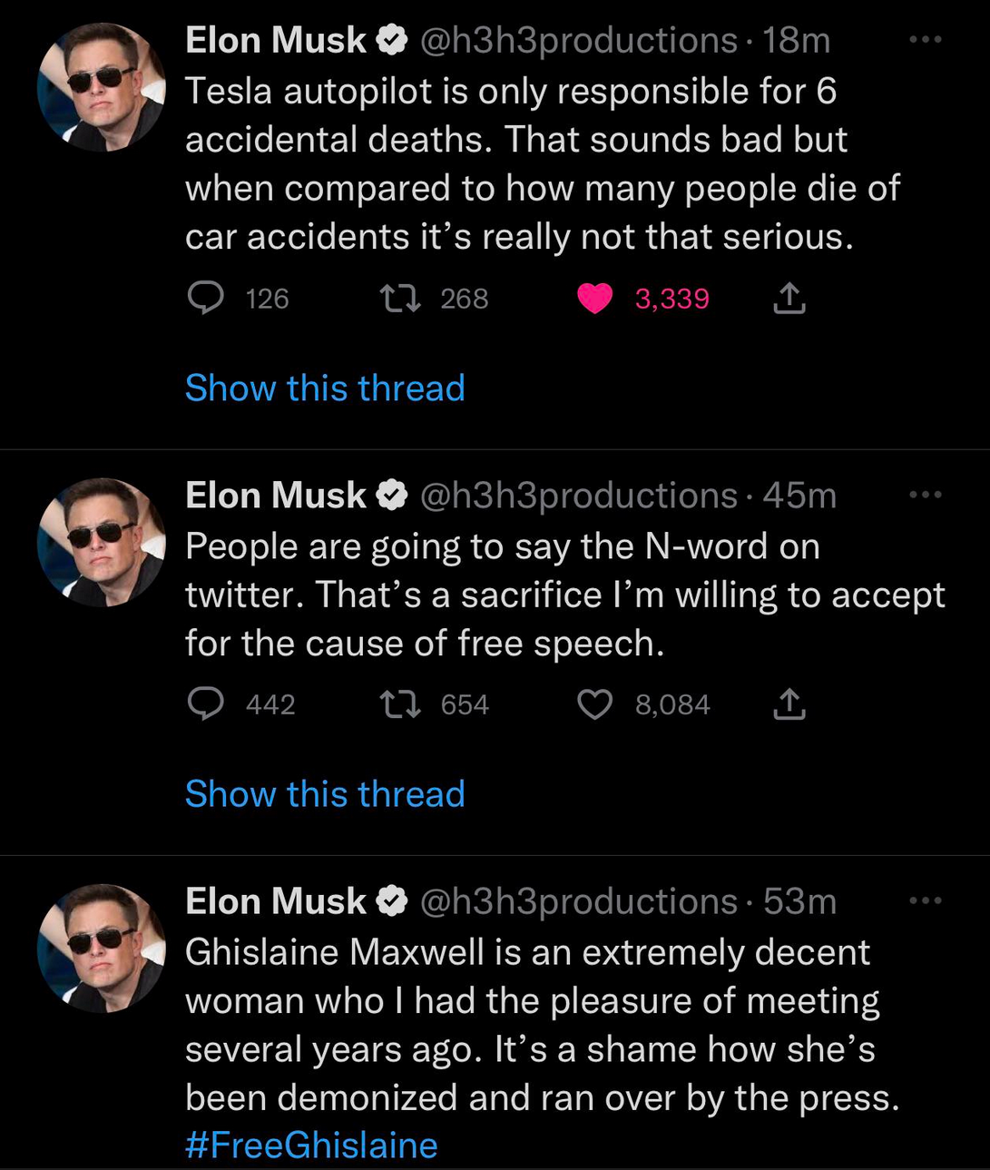Share the Tesla autopilot tweet
Image resolution: width=990 pixels, height=1170 pixels.
(x=789, y=298)
